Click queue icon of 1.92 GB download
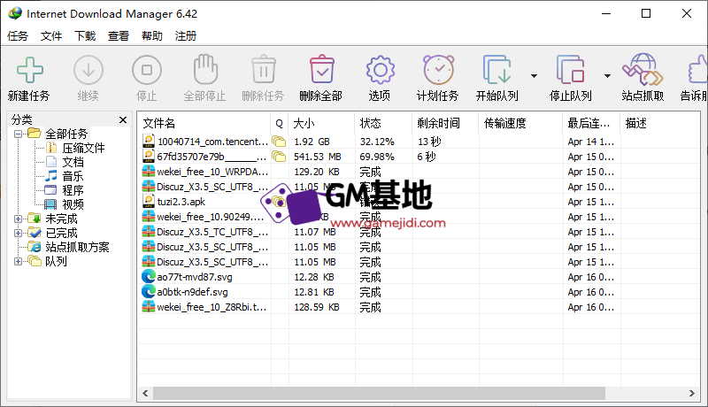The width and height of the screenshot is (708, 407). tap(279, 142)
